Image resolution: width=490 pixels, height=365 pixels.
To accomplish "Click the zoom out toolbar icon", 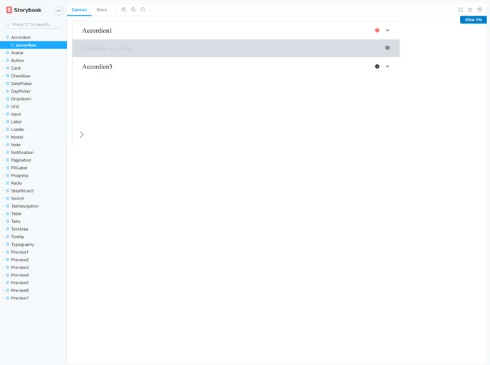I will (x=133, y=10).
